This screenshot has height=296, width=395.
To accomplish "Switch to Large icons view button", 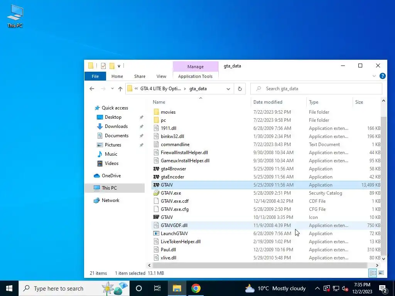I will point(381,273).
